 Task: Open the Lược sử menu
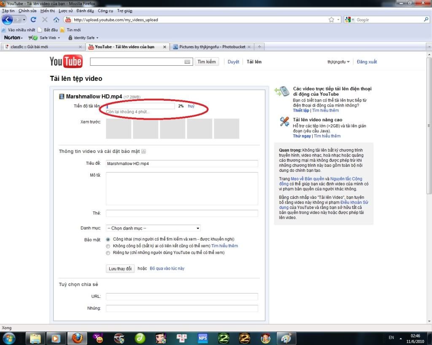coord(65,11)
